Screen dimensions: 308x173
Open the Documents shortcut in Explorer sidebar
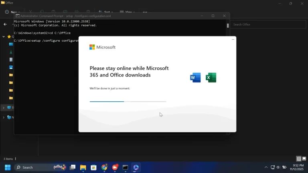coord(11,60)
